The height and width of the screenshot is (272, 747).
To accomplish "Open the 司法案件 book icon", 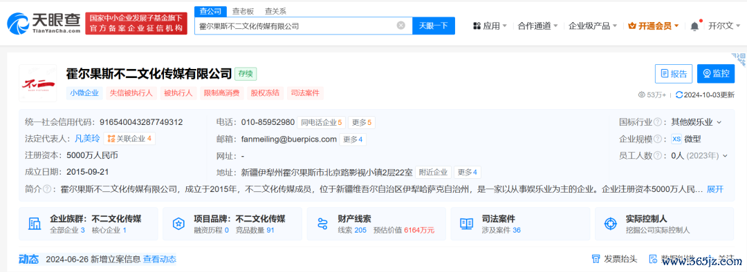I will point(466,224).
